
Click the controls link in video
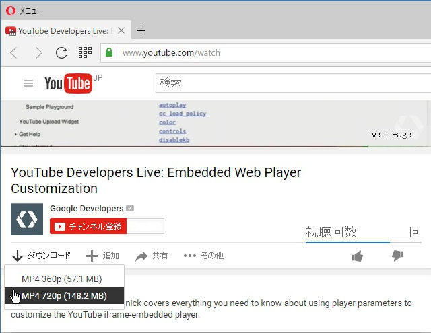172,131
